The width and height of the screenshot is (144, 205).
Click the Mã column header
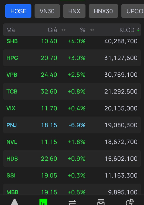(11, 30)
